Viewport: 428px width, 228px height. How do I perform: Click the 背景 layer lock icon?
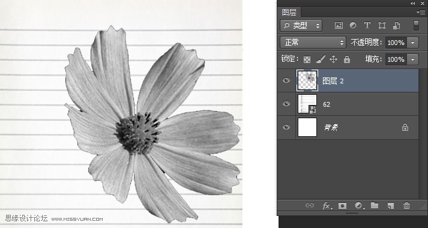tap(405, 127)
